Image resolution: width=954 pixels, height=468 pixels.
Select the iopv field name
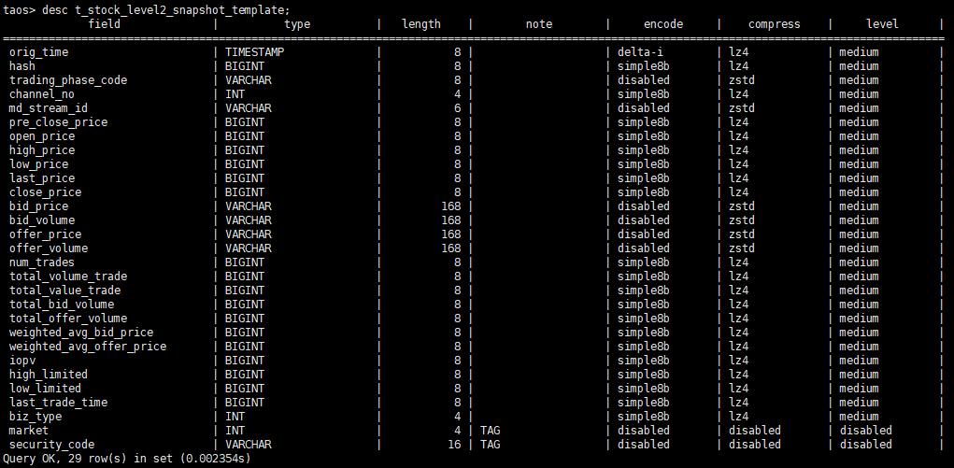[x=22, y=361]
